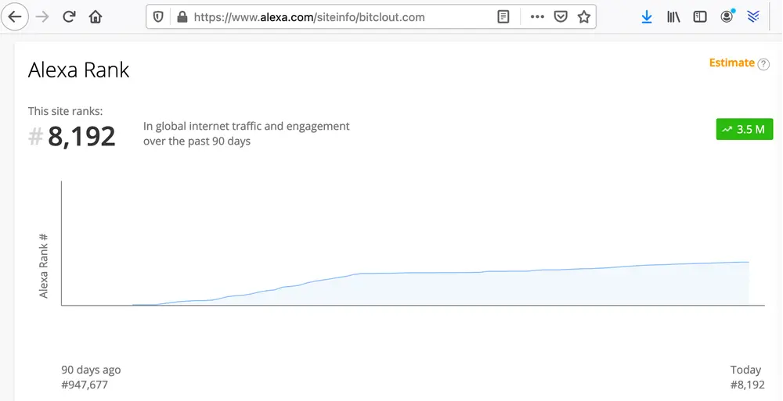Click the orange Estimate link
Viewport: 783px width, 401px height.
[731, 63]
